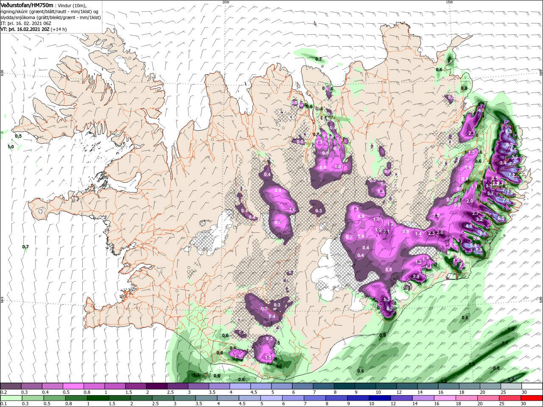Viewport: 543px width, 407px height.
Task: Click the light grey snow swatch at 25
Action: pyautogui.click(x=510, y=386)
